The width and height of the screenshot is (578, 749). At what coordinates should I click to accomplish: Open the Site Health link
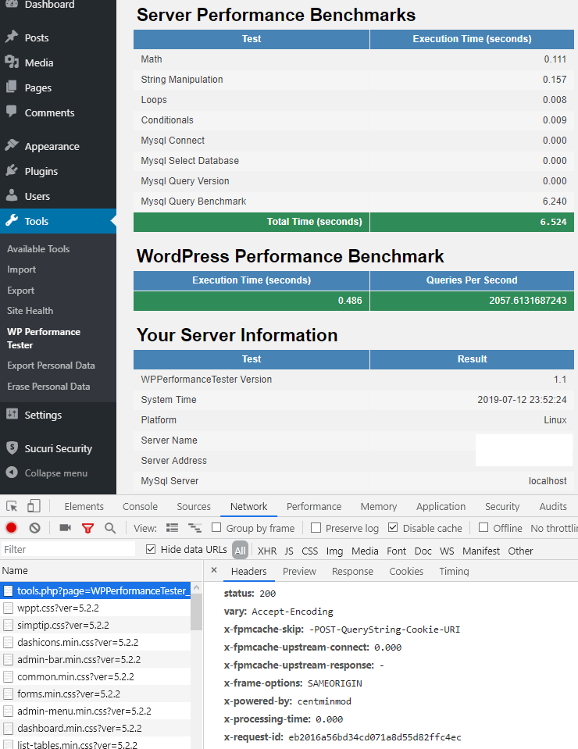point(30,311)
